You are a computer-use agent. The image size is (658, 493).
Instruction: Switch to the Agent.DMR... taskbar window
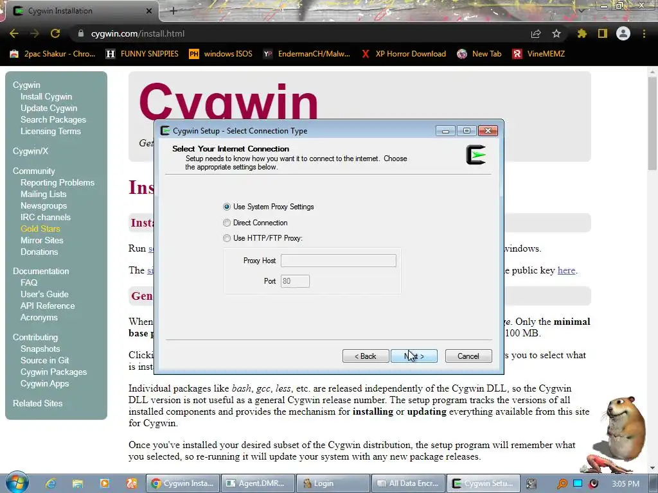(257, 483)
